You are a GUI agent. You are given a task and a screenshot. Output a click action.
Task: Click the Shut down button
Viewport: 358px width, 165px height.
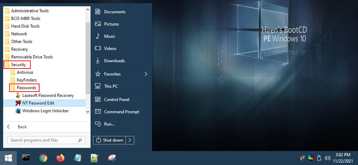(109, 140)
